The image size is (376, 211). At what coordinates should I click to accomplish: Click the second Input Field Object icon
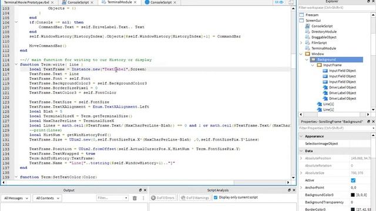point(325,76)
